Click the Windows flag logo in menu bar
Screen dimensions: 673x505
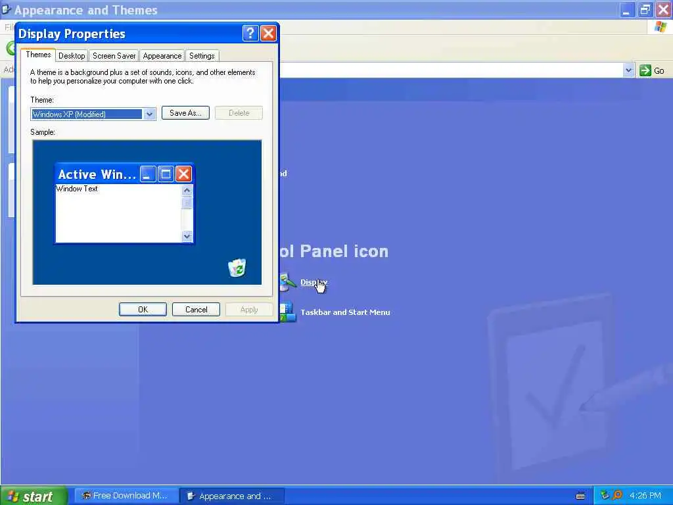pos(661,26)
